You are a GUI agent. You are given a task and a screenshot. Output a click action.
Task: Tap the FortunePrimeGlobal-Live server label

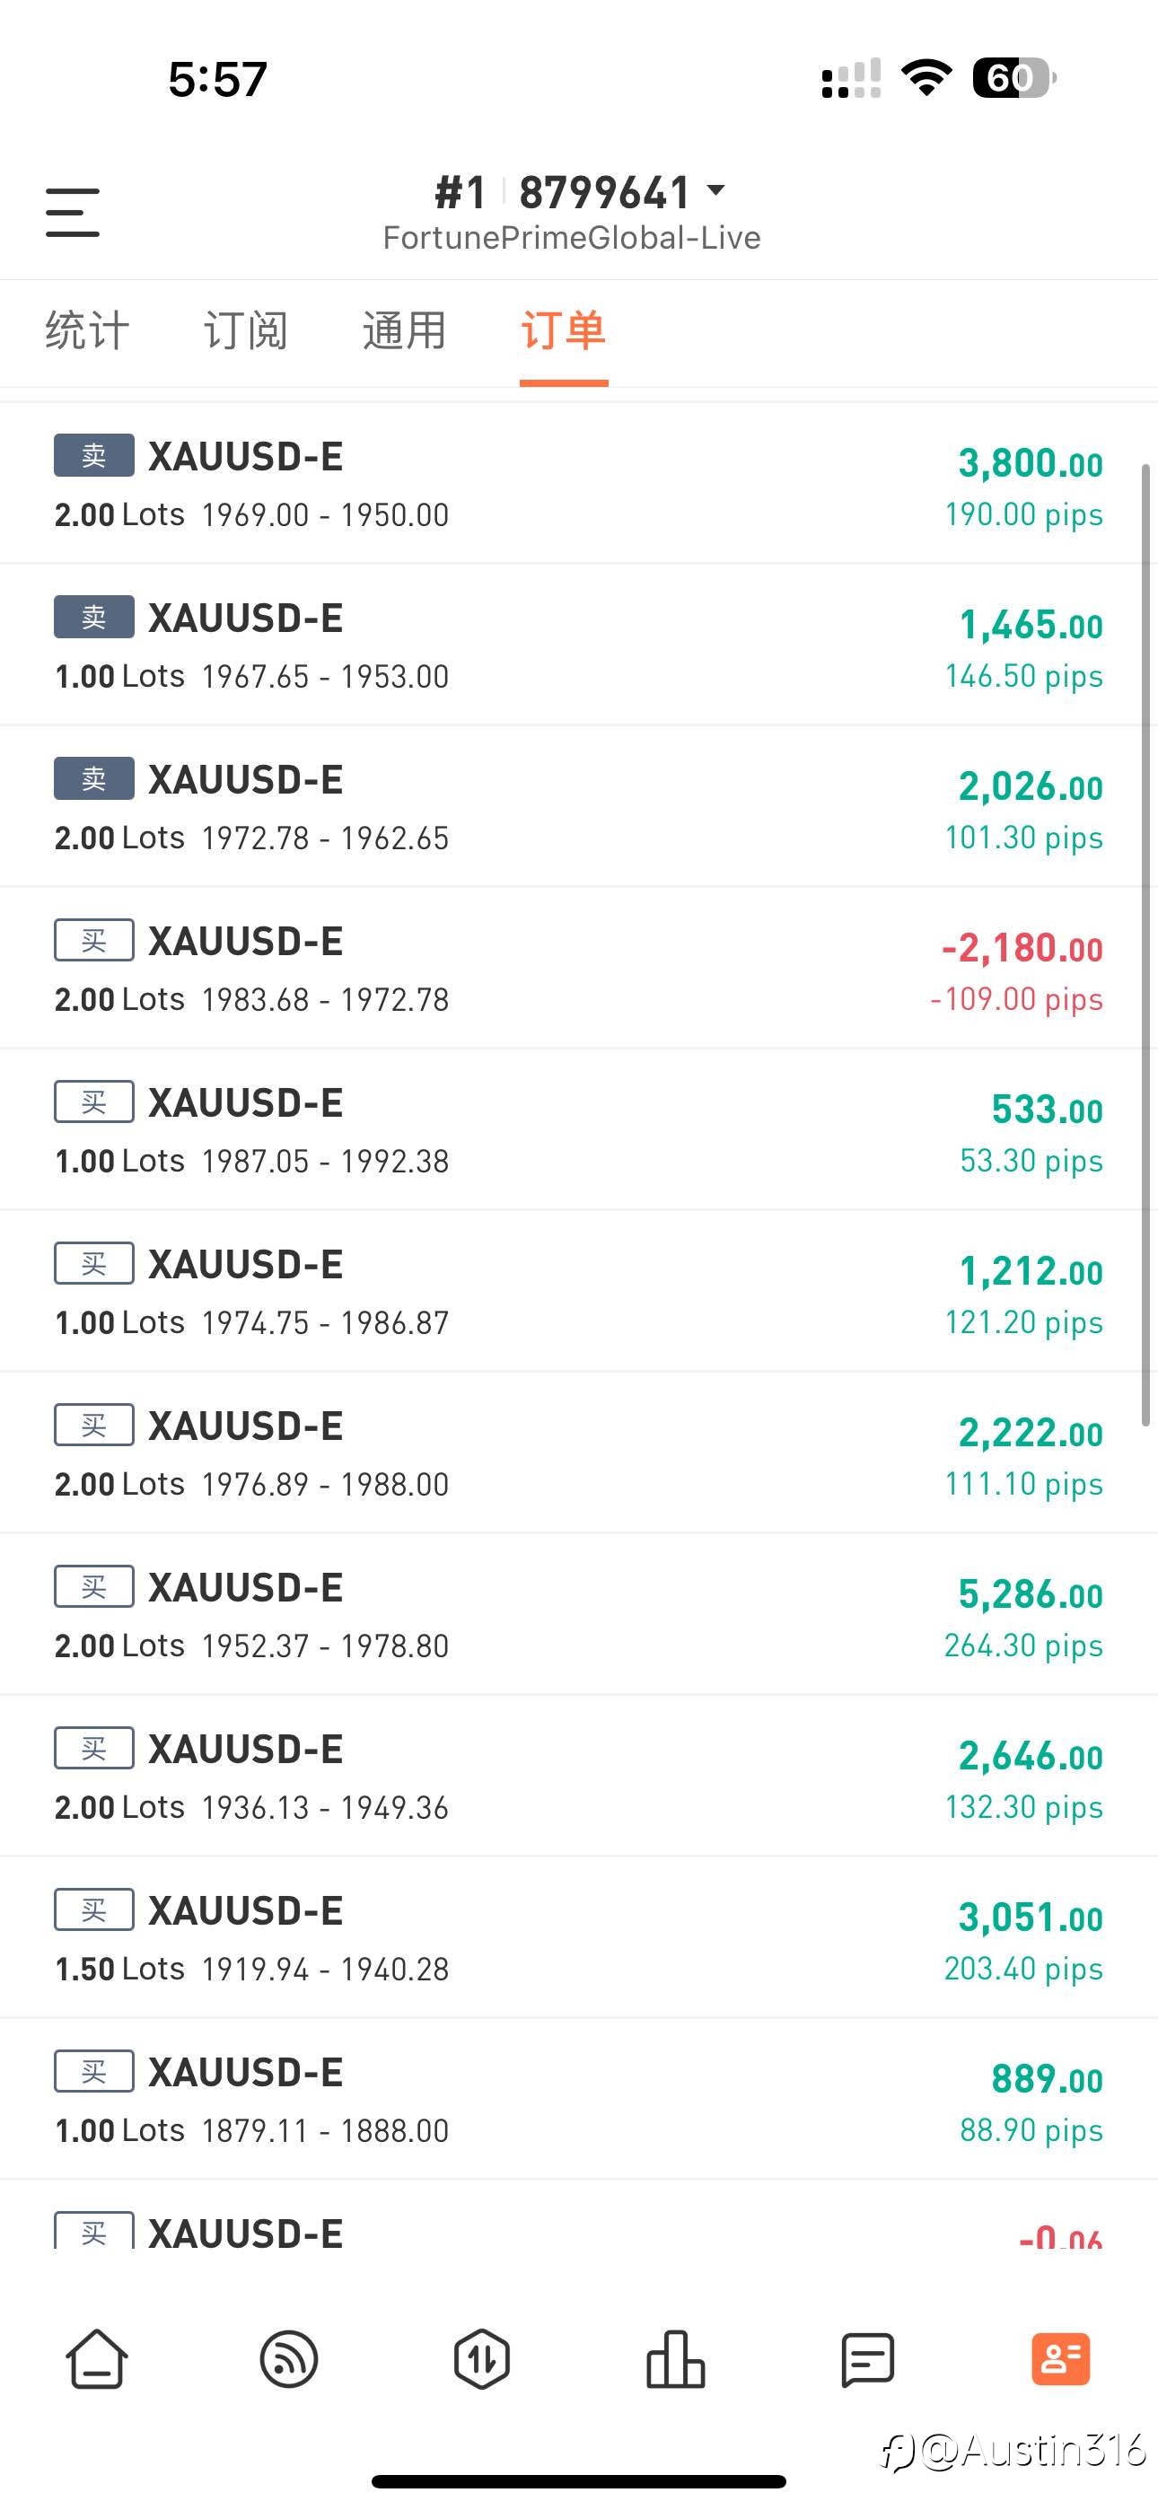pos(572,238)
